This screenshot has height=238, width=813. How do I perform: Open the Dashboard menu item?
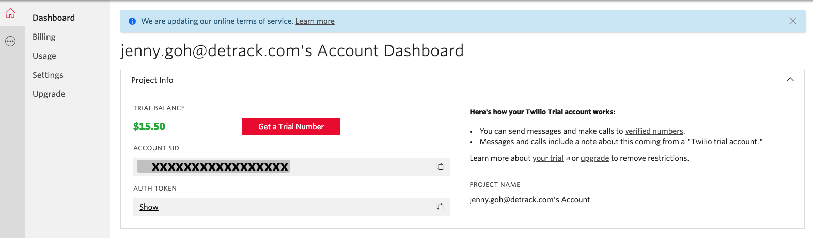point(54,18)
